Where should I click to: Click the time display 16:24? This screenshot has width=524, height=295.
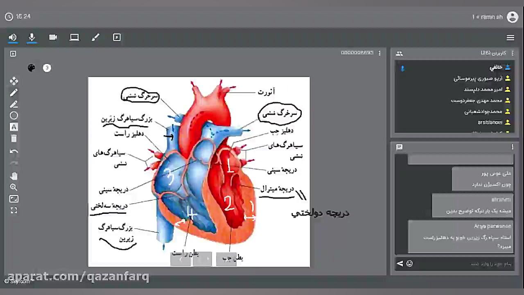[23, 16]
